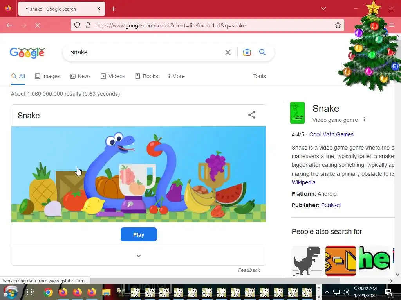Bookmark this page with the star
The image size is (401, 300).
tap(338, 25)
